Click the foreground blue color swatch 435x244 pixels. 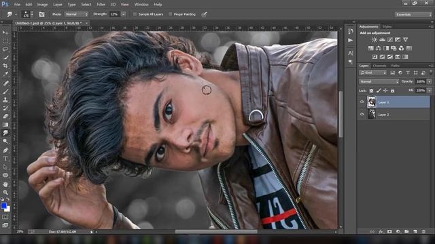(3, 205)
